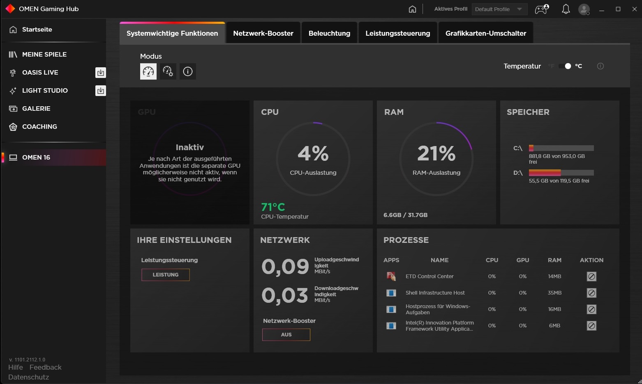The width and height of the screenshot is (642, 384).
Task: Select the gauge with gear mode icon
Action: 168,71
